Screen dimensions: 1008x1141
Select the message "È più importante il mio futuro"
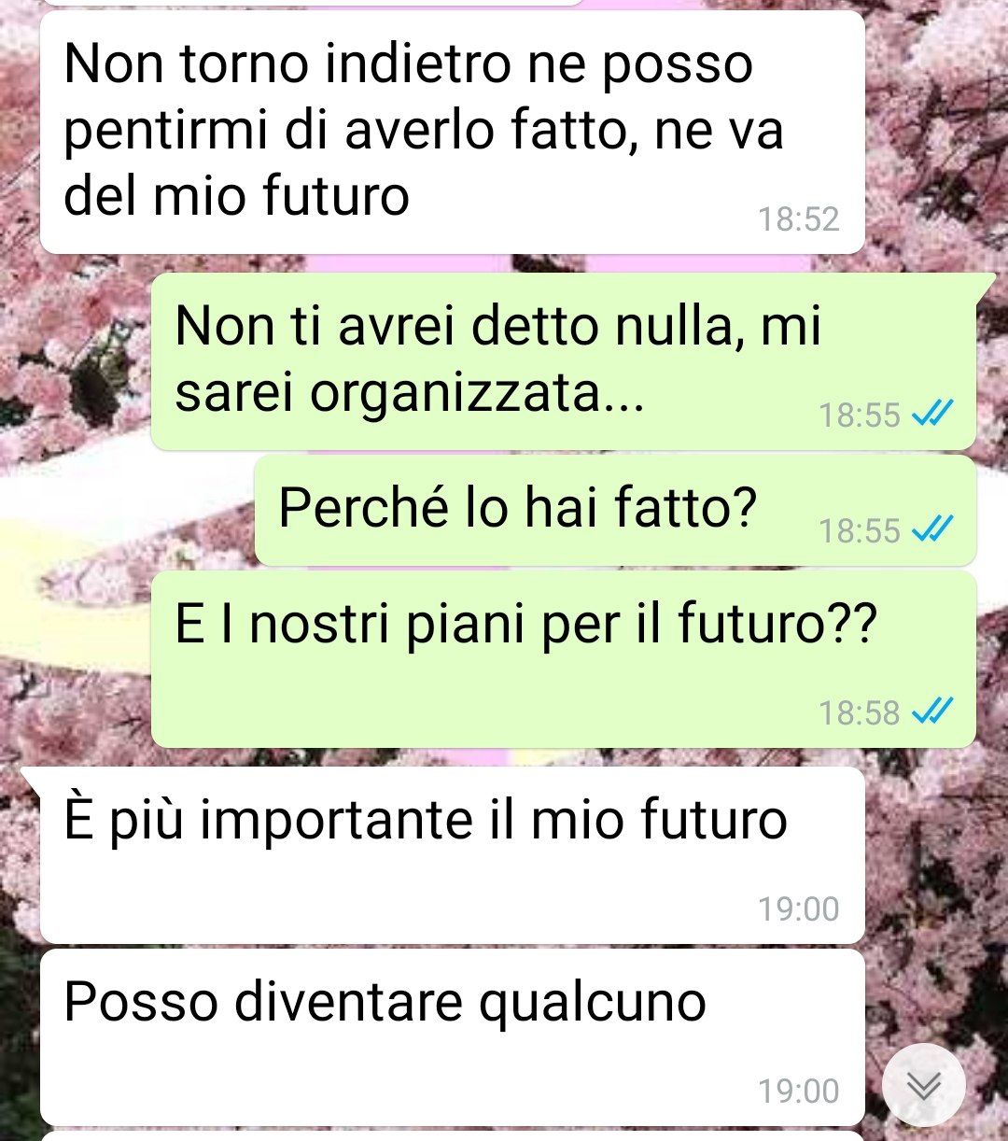point(452,855)
